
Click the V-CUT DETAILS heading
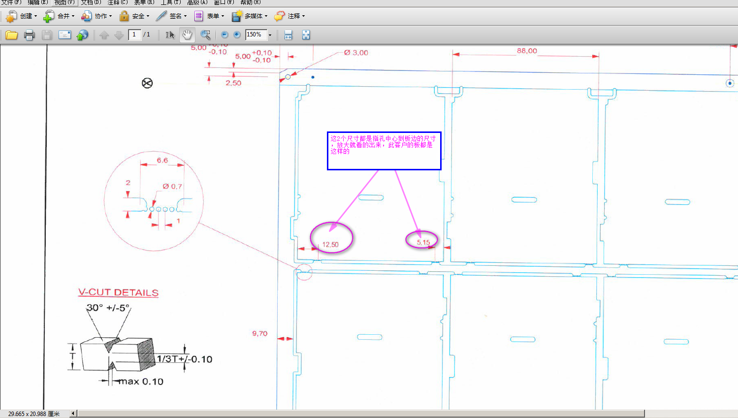pos(118,292)
